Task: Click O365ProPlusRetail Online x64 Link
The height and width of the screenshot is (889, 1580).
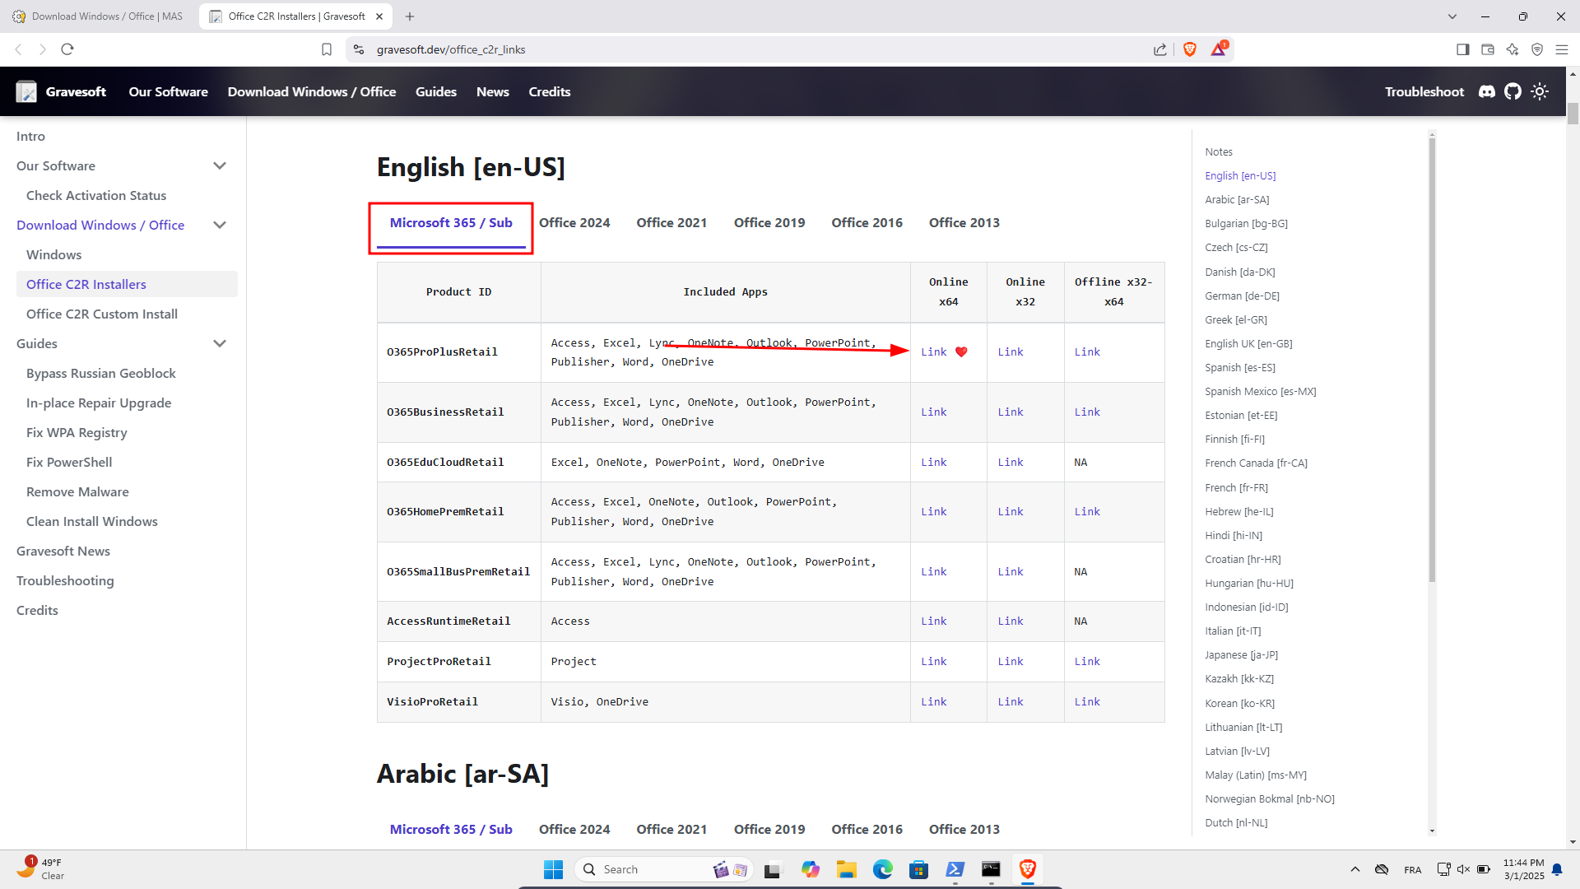Action: click(934, 351)
